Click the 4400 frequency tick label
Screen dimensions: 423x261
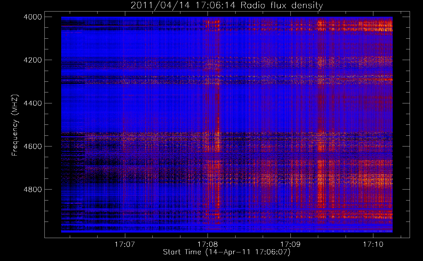33,103
